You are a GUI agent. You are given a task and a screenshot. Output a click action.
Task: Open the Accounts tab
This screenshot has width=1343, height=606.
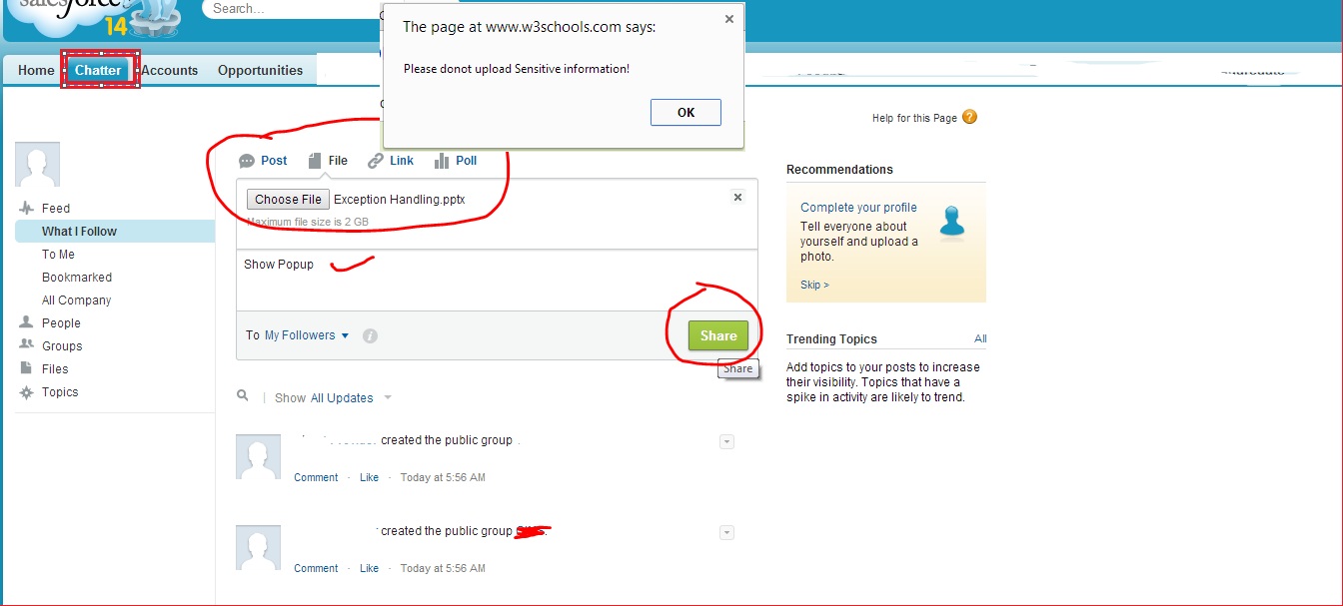coord(169,70)
